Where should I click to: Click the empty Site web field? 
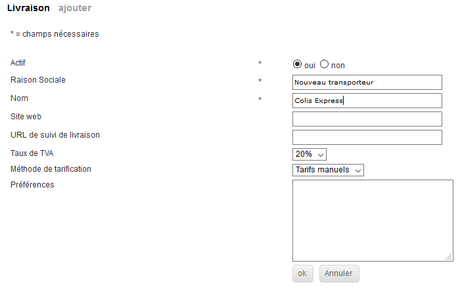click(x=367, y=119)
